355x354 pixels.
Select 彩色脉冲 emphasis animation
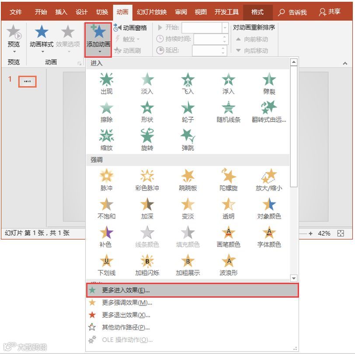pos(147,180)
